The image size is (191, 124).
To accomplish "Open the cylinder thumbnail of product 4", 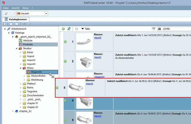I will point(85,103).
